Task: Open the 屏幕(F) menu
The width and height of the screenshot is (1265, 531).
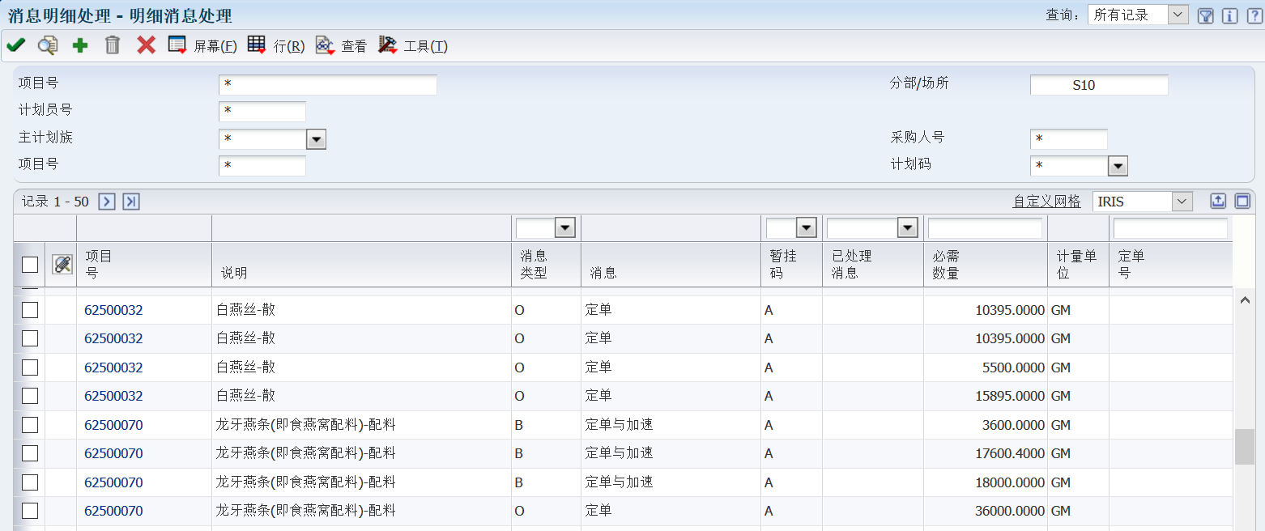Action: [x=202, y=46]
